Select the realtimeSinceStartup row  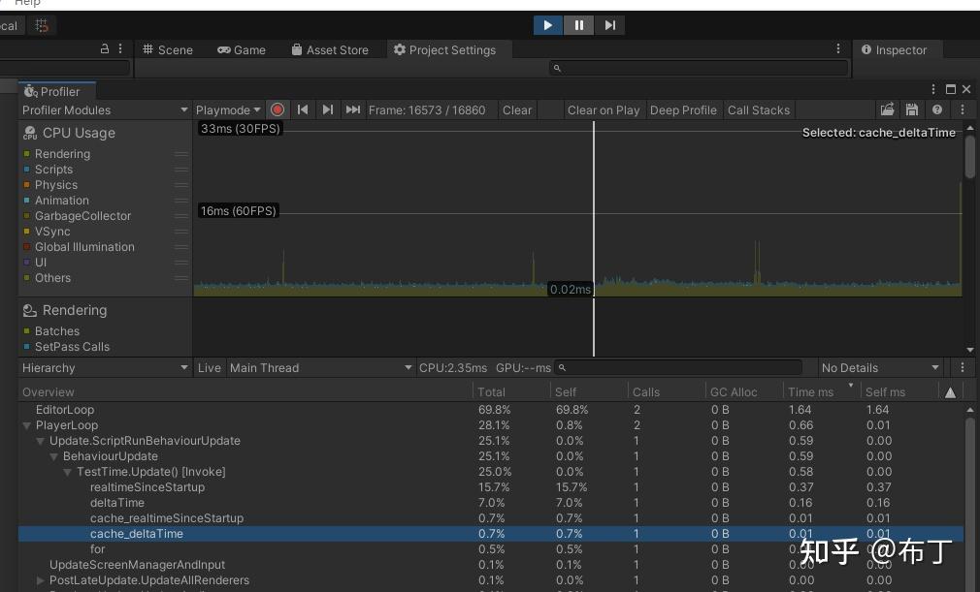(491, 487)
